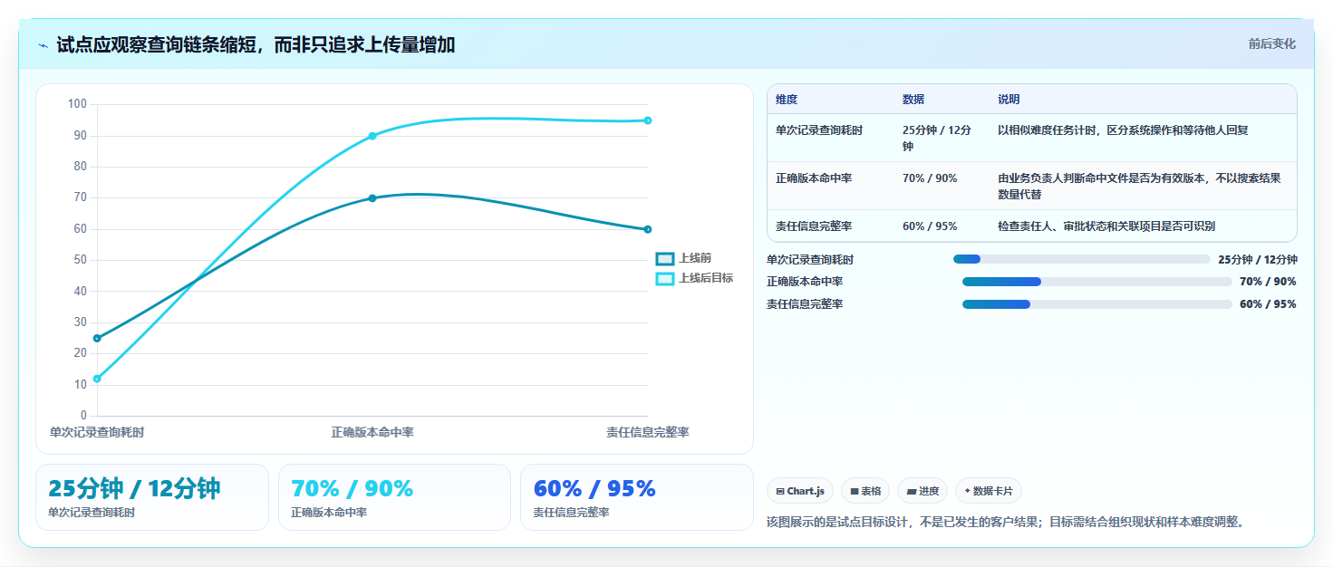The image size is (1333, 567).
Task: Open the 25分钟 / 12分钟 stat card
Action: click(x=152, y=497)
